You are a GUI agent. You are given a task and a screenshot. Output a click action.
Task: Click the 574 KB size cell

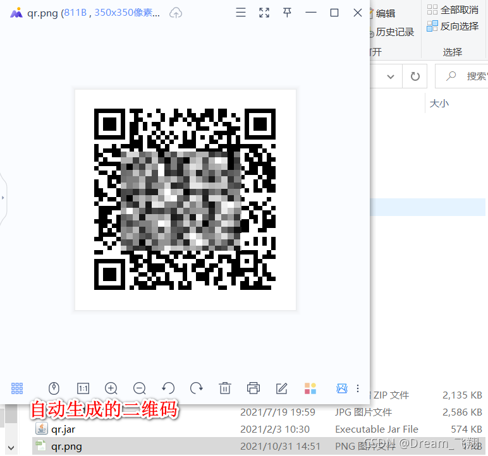coord(467,429)
